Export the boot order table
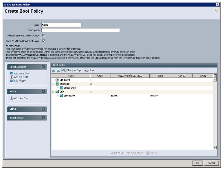The image size is (222, 176). pos(78,70)
